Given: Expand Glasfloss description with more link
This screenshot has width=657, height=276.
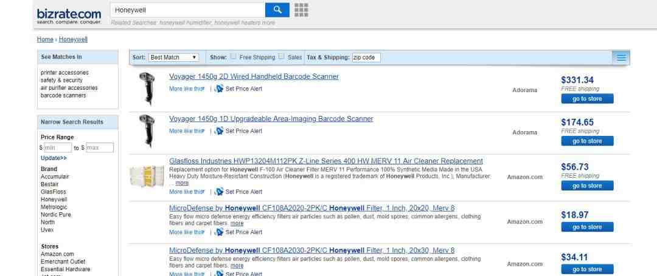Looking at the screenshot, I should [x=182, y=182].
